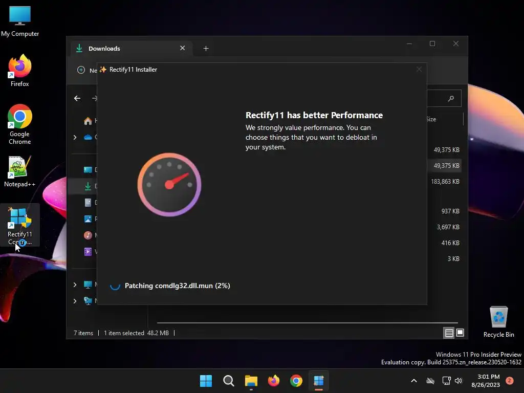Close the File Explorer window
The image size is (524, 393).
pyautogui.click(x=456, y=44)
